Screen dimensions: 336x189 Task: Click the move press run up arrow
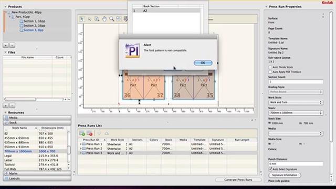point(107,133)
